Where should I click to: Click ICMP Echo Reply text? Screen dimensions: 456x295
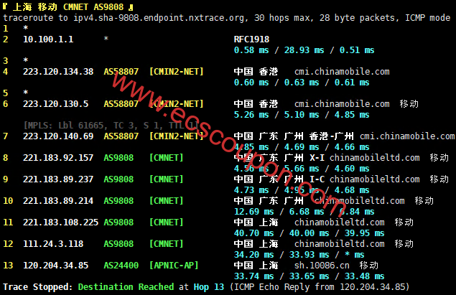(x=272, y=286)
